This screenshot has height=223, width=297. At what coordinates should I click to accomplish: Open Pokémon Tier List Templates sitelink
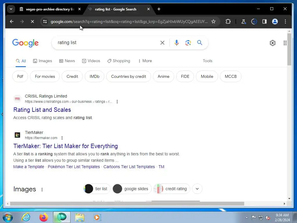point(74,167)
